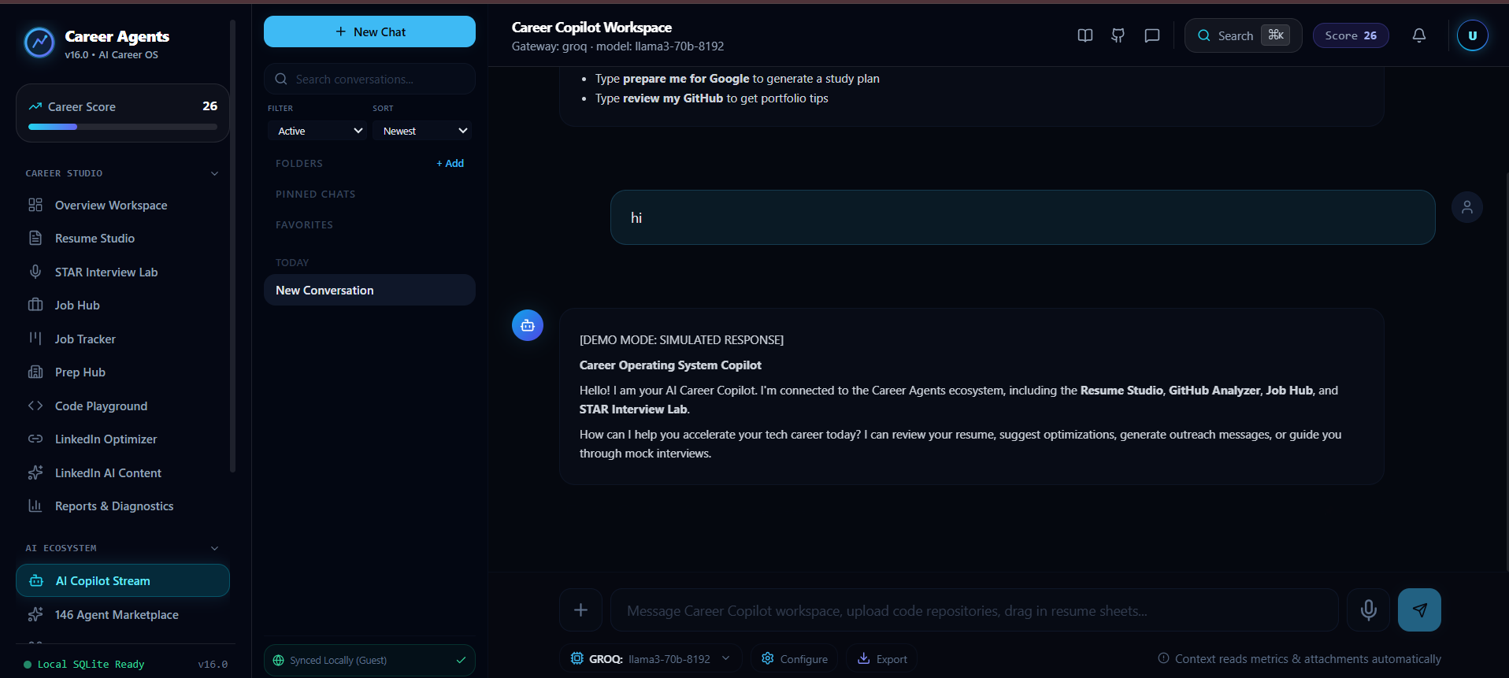Open Job Tracker in sidebar
Viewport: 1509px width, 678px height.
(123, 339)
